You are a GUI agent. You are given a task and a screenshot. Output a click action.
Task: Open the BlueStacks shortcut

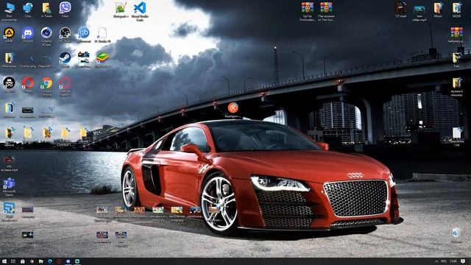[x=102, y=57]
